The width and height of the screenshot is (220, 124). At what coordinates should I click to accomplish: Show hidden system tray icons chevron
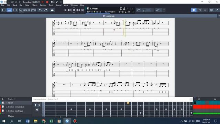tap(181, 121)
